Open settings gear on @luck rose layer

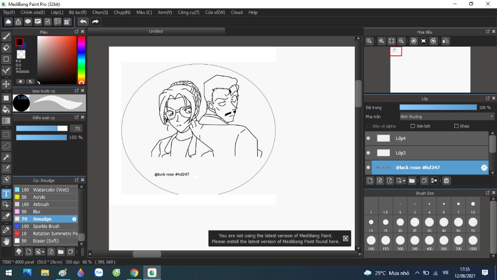pyautogui.click(x=484, y=168)
